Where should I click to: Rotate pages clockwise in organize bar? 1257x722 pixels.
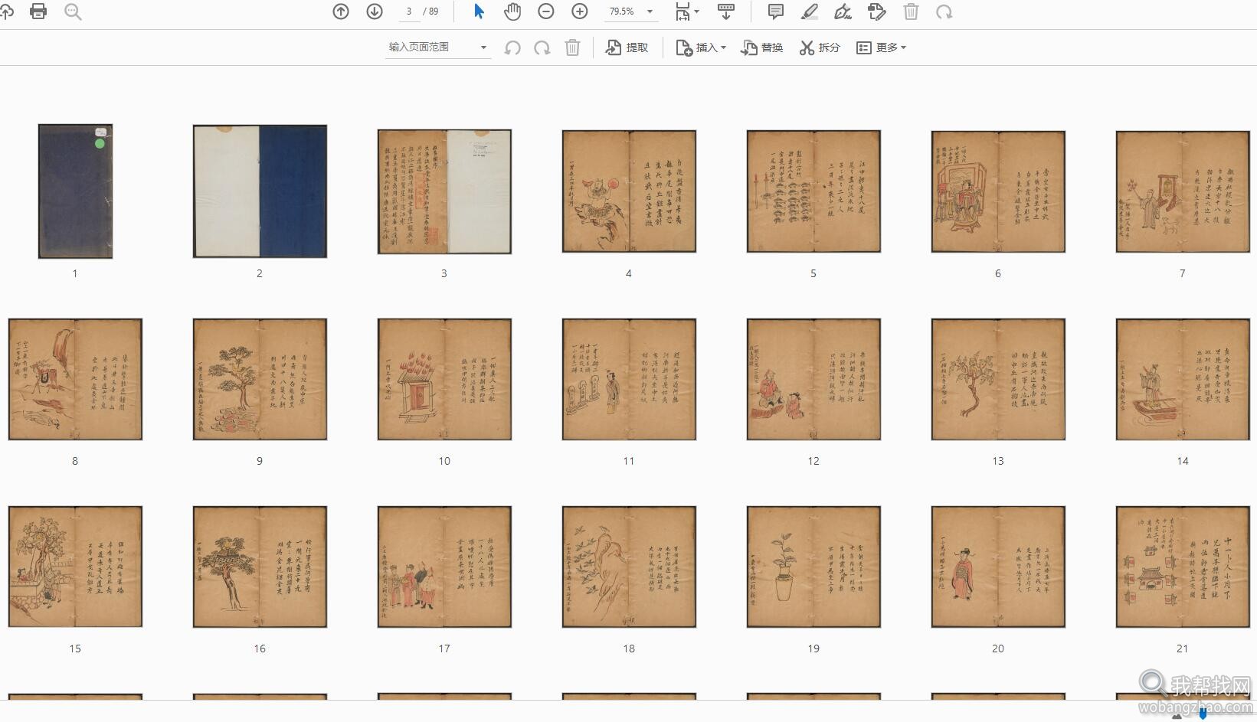(542, 47)
